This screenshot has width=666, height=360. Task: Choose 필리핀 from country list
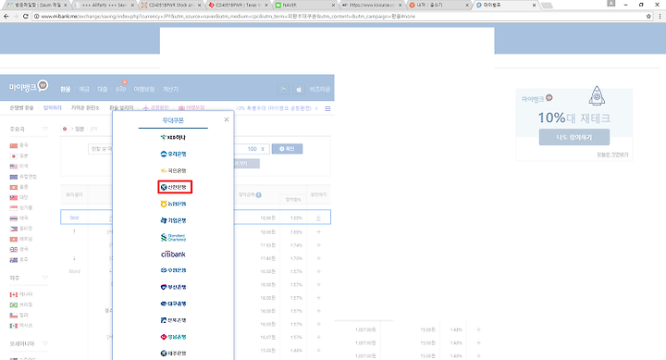pyautogui.click(x=20, y=229)
